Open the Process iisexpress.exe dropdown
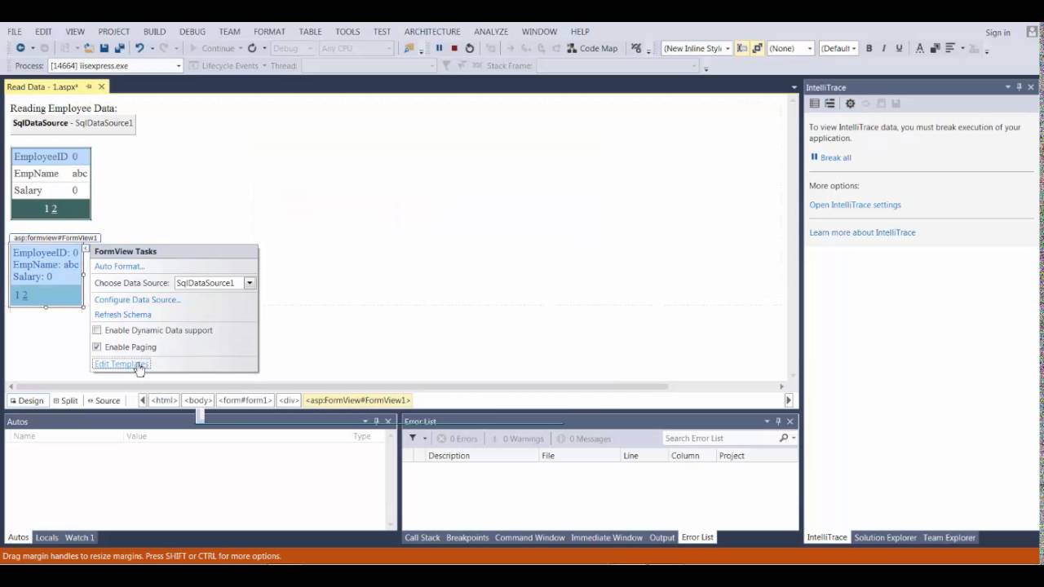The width and height of the screenshot is (1044, 587). (x=179, y=66)
